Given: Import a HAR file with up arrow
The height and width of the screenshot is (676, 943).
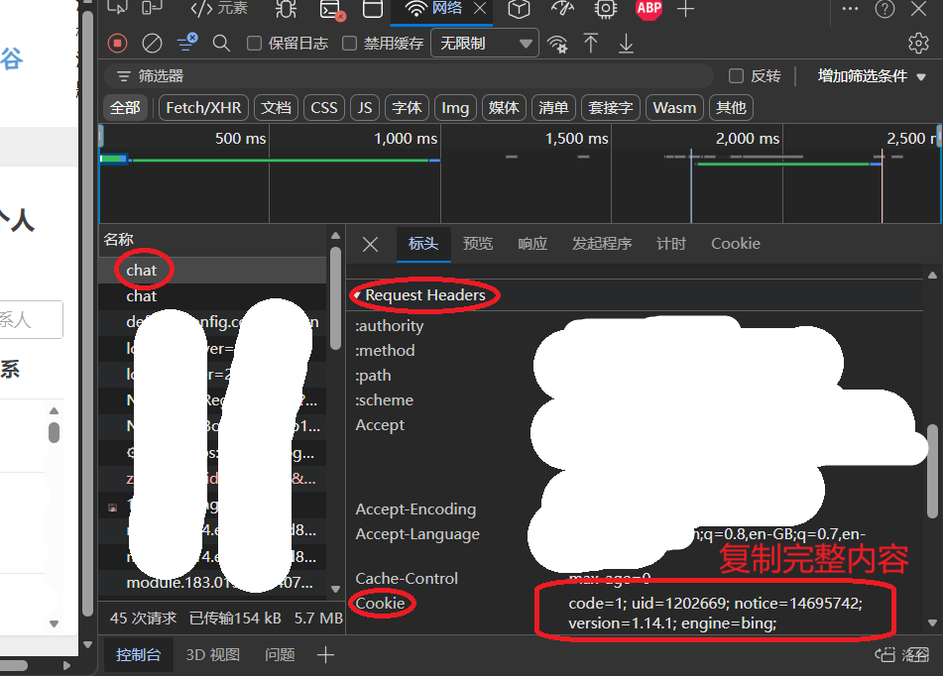Looking at the screenshot, I should click(x=591, y=44).
